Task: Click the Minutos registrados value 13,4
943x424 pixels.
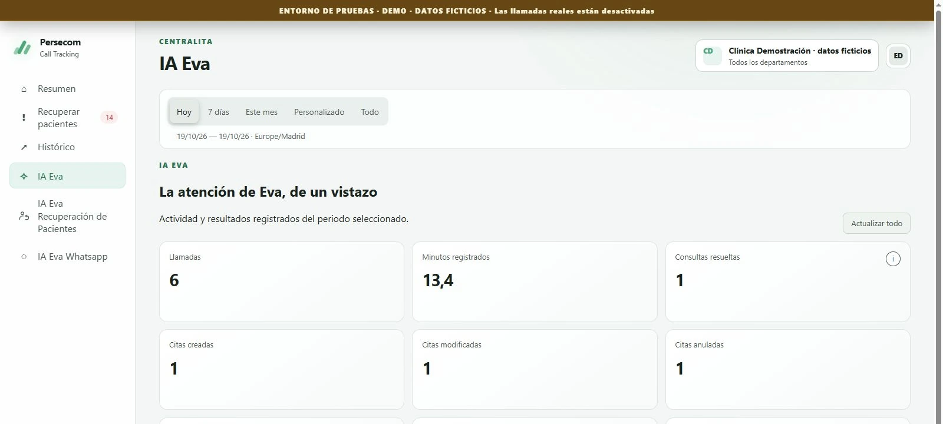Action: pyautogui.click(x=438, y=280)
